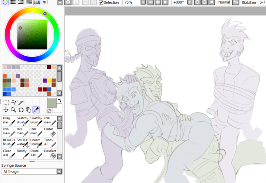This screenshot has height=183, width=266.
Task: Switch to the hand pan tool
Action: tap(28, 110)
